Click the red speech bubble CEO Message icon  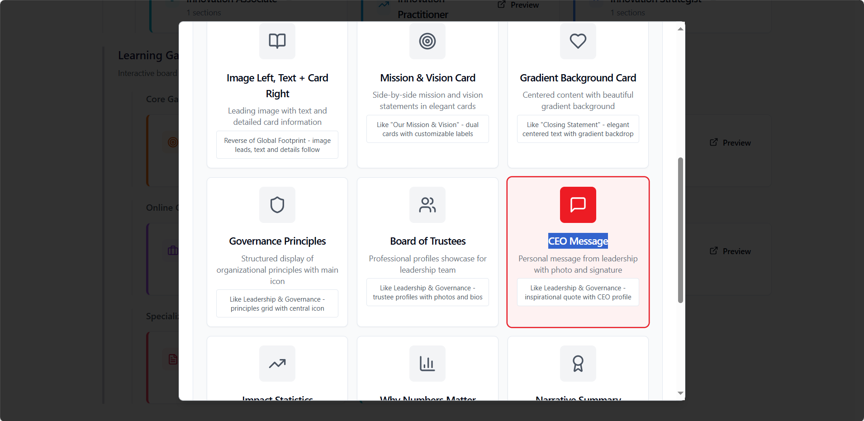578,205
